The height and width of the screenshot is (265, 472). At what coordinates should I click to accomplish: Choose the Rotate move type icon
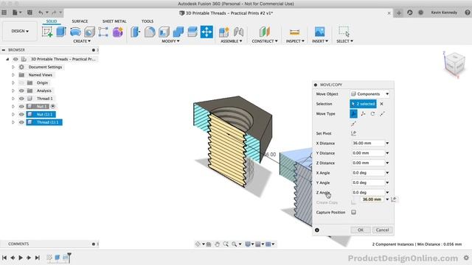click(x=372, y=114)
